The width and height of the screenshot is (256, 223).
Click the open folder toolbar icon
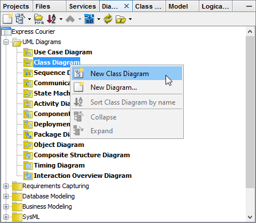coord(121,19)
